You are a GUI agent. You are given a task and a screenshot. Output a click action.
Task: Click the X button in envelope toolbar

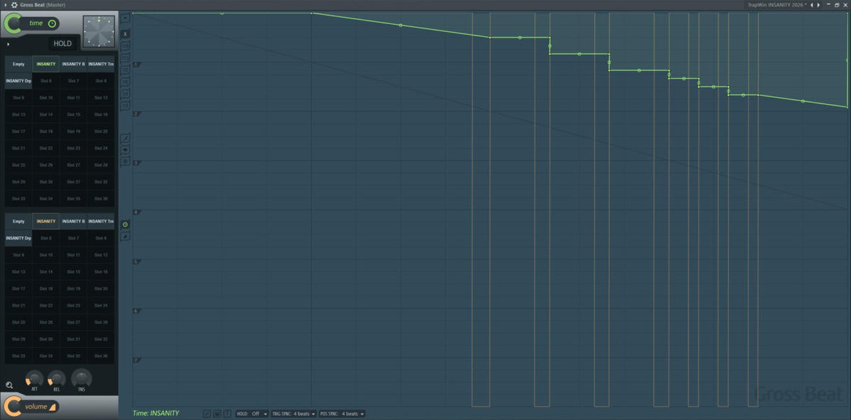(x=125, y=33)
